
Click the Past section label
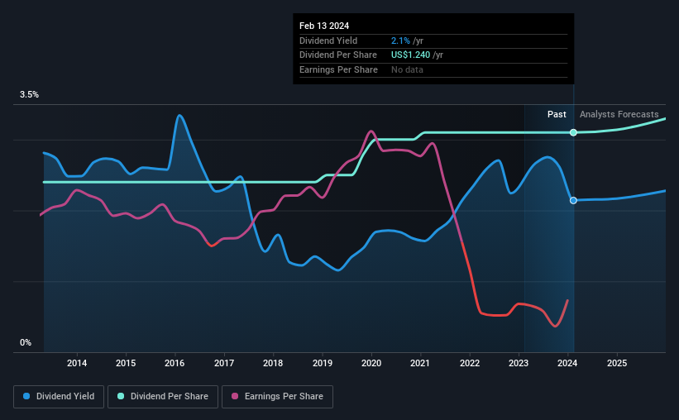[557, 114]
